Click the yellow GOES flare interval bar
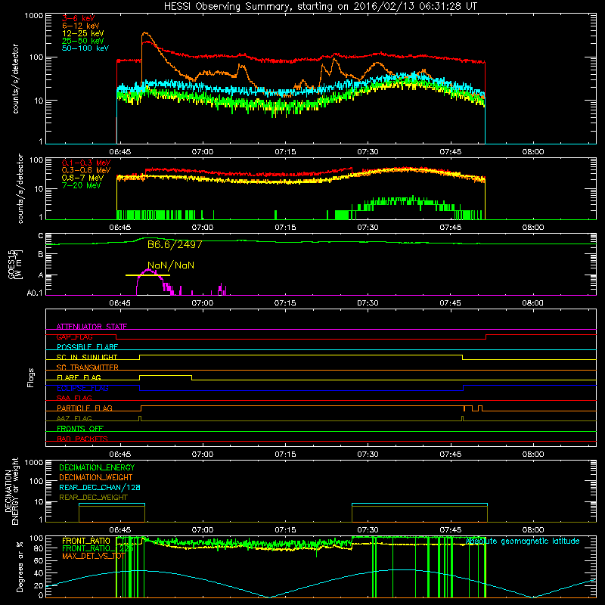This screenshot has height=605, width=605. coord(147,275)
